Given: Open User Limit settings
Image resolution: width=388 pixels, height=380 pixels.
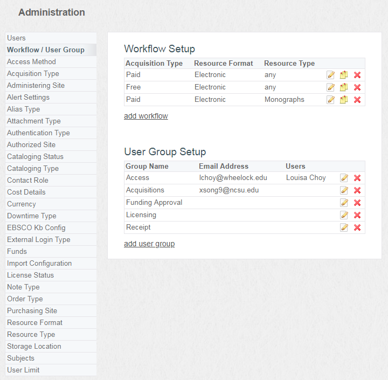Looking at the screenshot, I should point(51,370).
